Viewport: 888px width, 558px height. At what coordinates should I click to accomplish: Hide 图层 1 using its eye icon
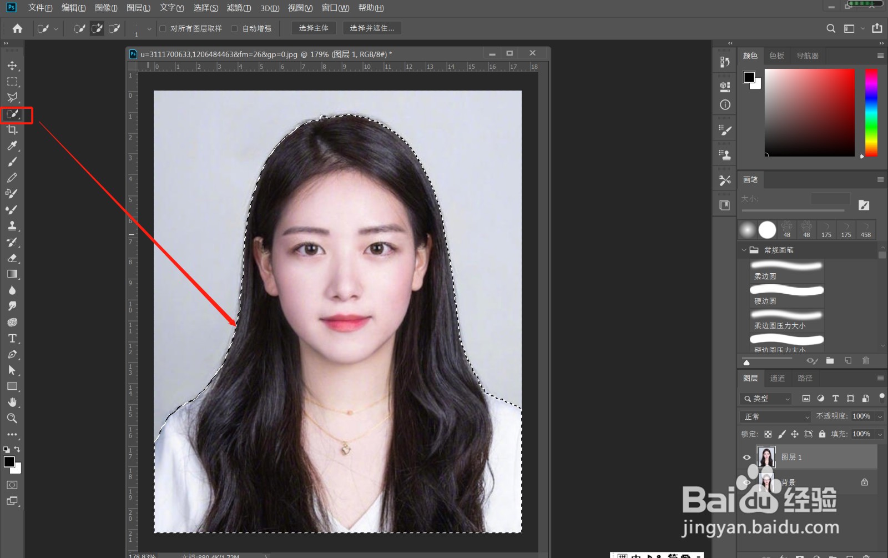coord(746,458)
